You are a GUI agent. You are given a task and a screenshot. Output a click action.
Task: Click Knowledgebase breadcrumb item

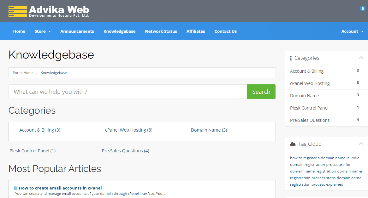tap(54, 73)
